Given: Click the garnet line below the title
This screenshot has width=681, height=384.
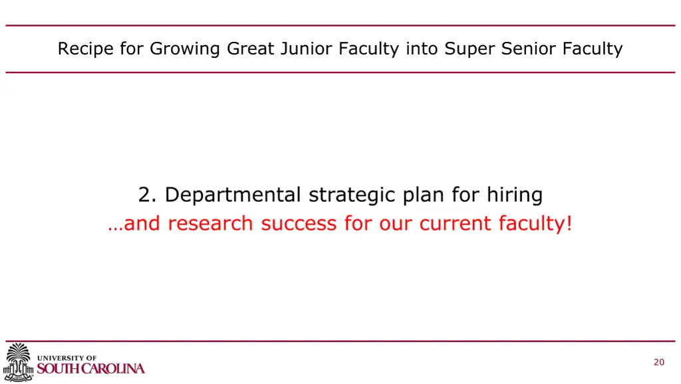Looking at the screenshot, I should 340,72.
